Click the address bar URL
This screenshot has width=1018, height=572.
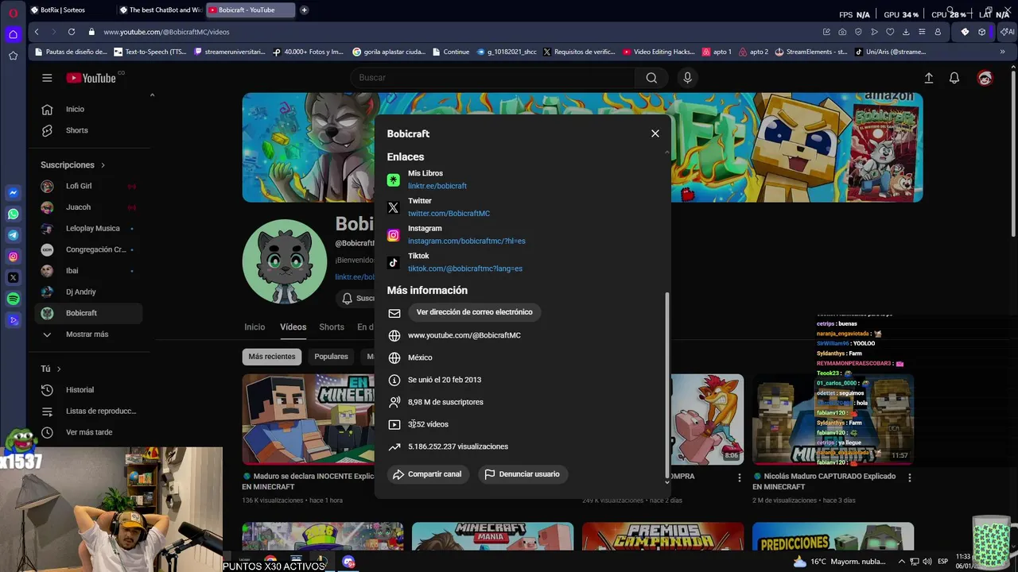tap(166, 32)
